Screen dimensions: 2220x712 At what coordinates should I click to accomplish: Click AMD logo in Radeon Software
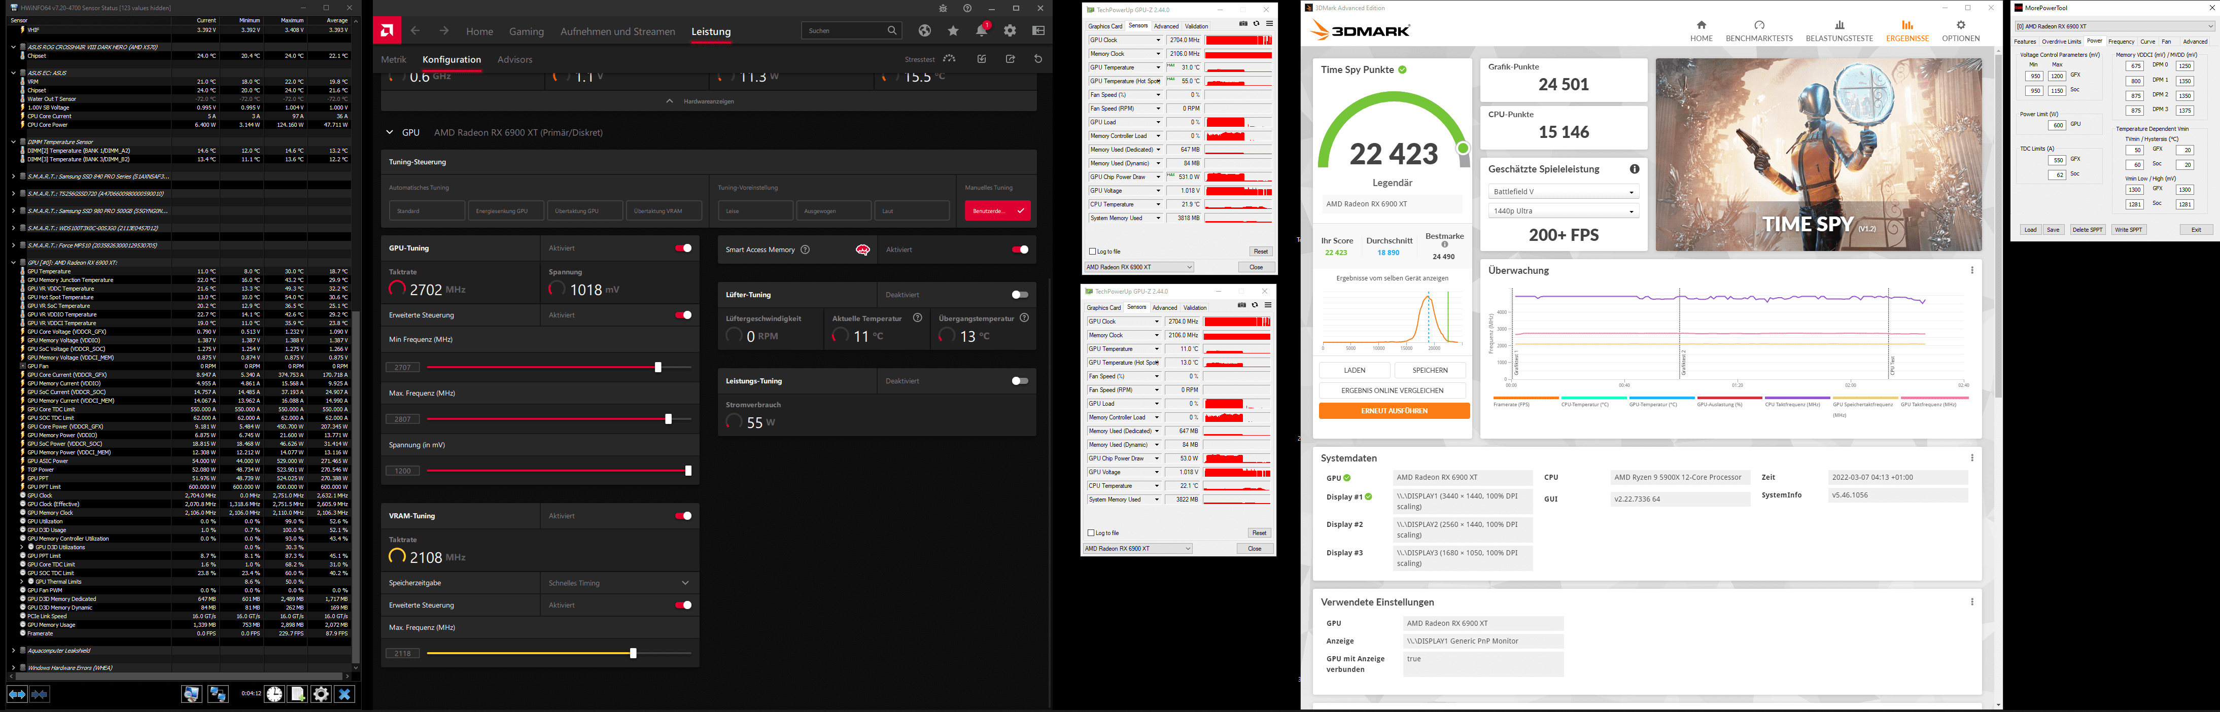[387, 31]
